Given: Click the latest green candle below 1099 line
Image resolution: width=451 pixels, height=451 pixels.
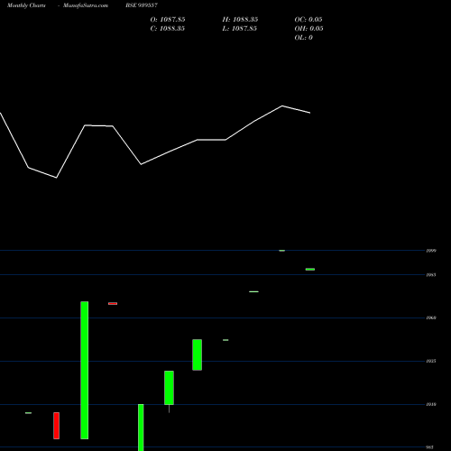Looking at the screenshot, I should coord(310,270).
